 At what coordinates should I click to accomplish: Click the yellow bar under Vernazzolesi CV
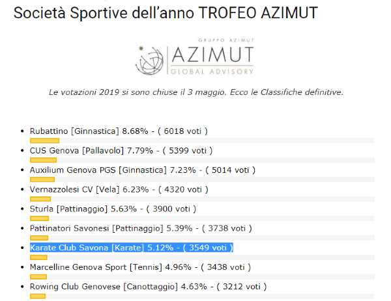pyautogui.click(x=40, y=199)
